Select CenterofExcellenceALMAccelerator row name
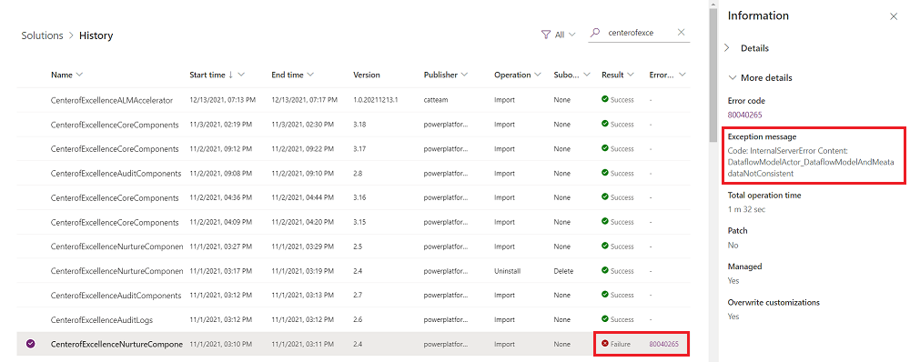 (112, 100)
